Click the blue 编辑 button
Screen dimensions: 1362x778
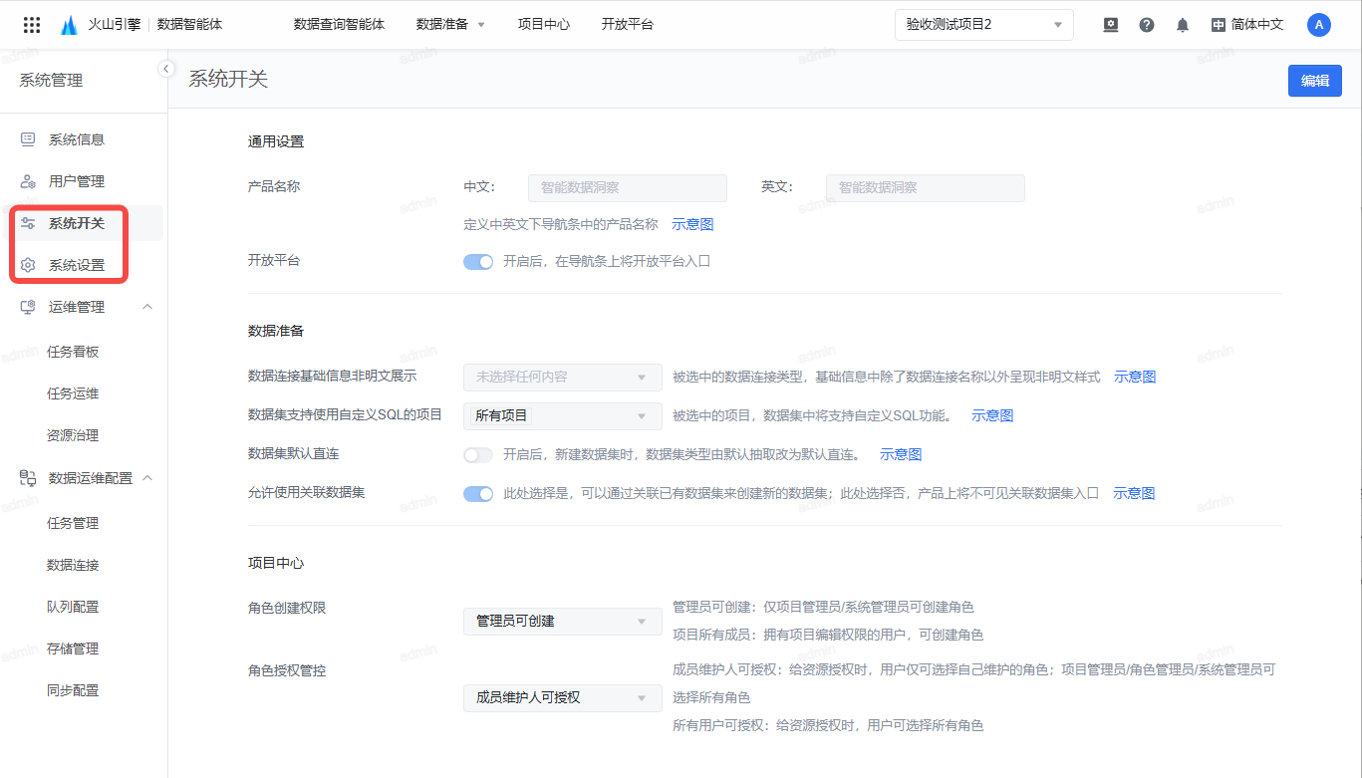pyautogui.click(x=1314, y=81)
